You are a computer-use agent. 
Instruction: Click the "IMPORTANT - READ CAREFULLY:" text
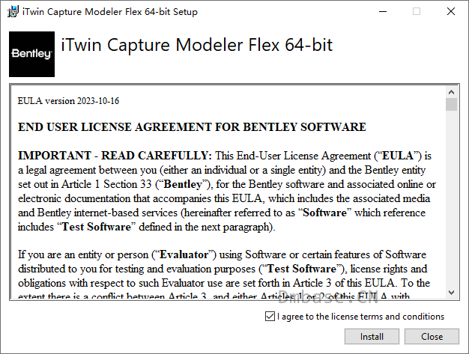[x=115, y=156]
